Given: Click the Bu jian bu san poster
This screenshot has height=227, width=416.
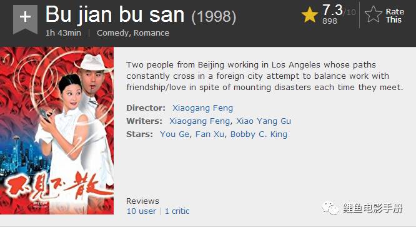Looking at the screenshot, I should pos(57,131).
